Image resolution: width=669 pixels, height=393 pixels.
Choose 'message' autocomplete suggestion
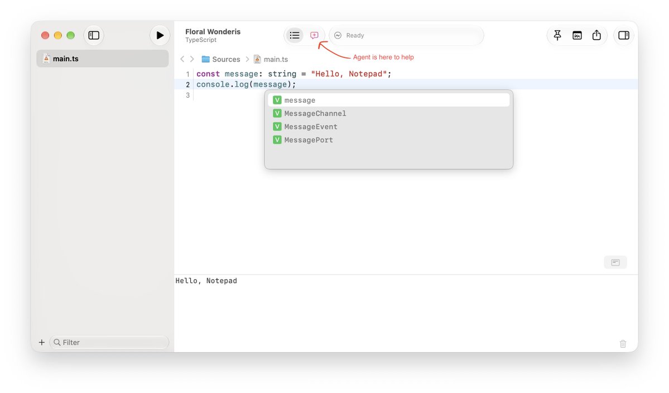[x=389, y=100]
